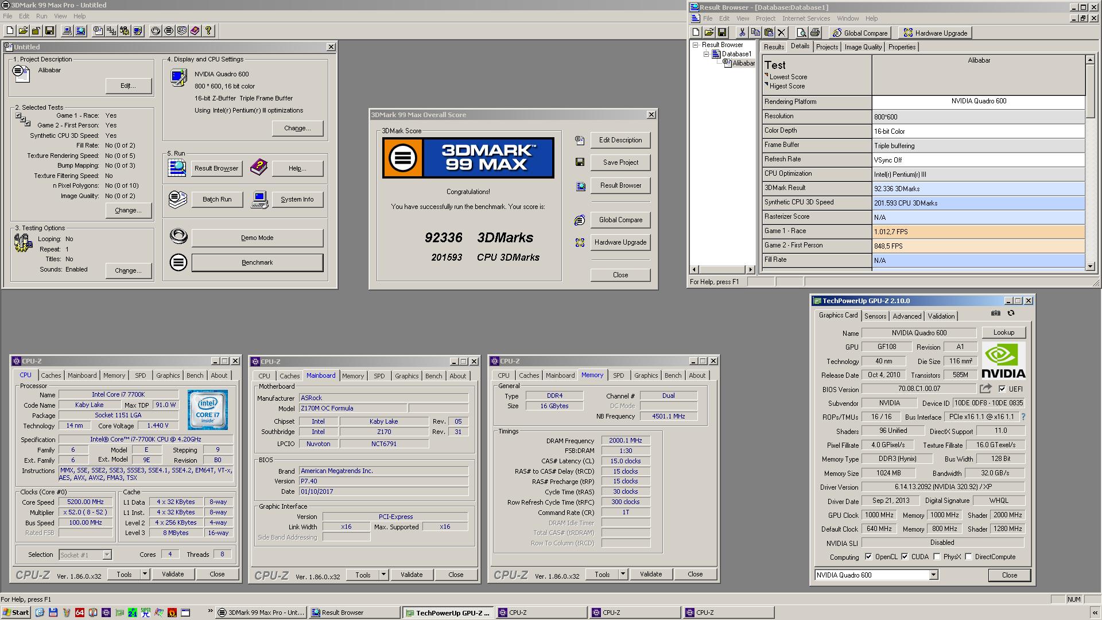1102x620 pixels.
Task: Click the Save floppy icon in 3DMark toolbar
Action: tap(49, 31)
